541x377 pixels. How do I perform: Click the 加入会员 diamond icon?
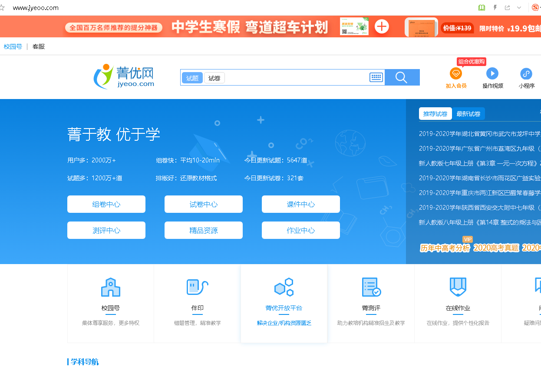(456, 73)
